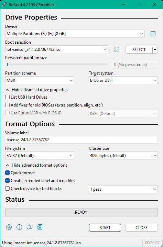The height and width of the screenshot is (247, 163).
Task: Click the CLOSE button
Action: pos(141,228)
